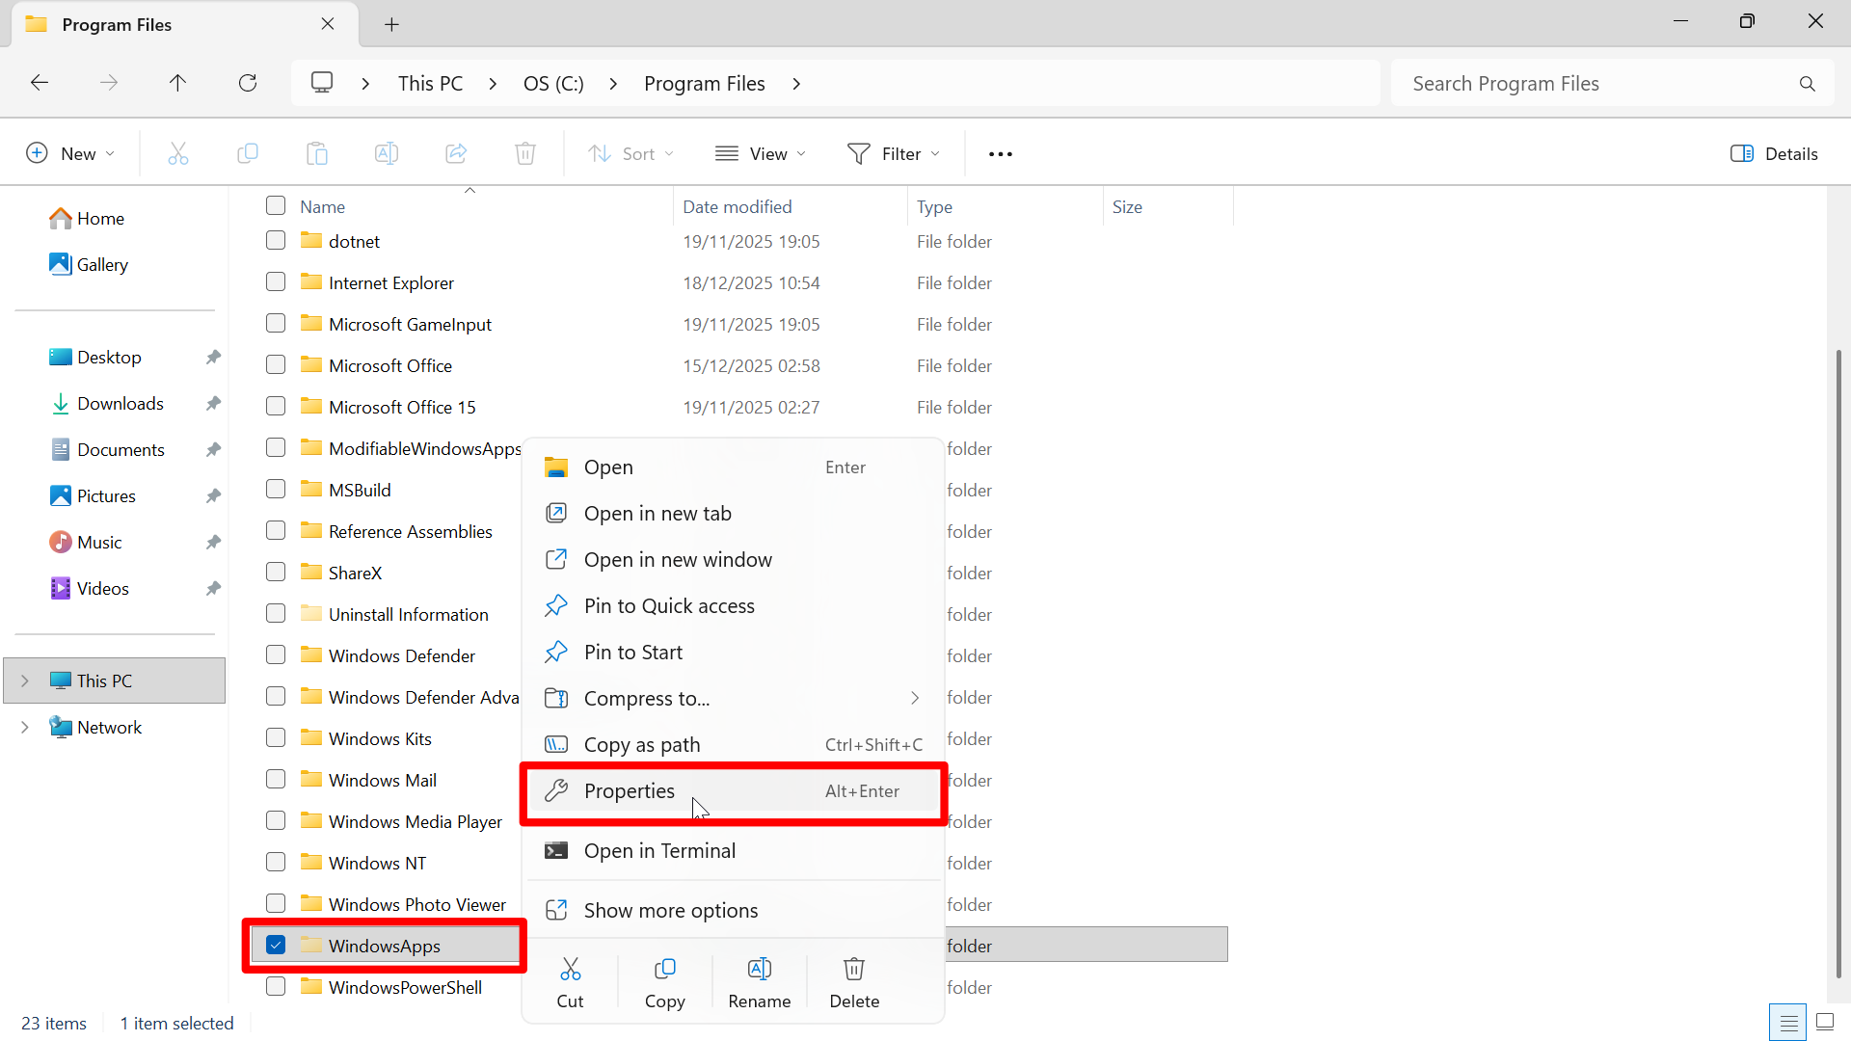Image resolution: width=1851 pixels, height=1041 pixels.
Task: Refresh the current folder view
Action: (247, 82)
